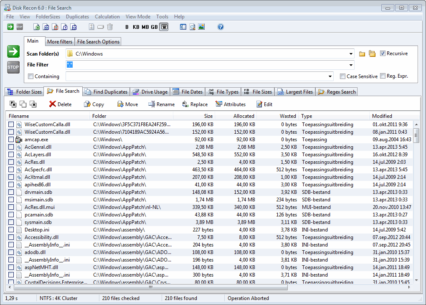The height and width of the screenshot is (305, 426).
Task: Open the Drive Usage tab
Action: pos(150,92)
